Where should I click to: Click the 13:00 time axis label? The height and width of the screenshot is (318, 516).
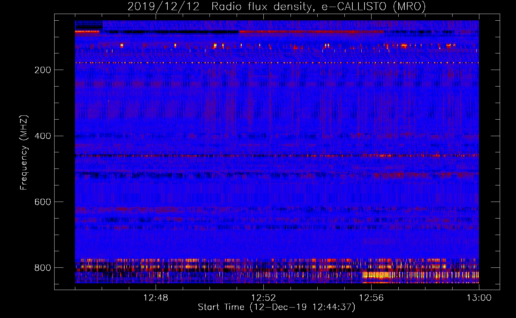point(479,298)
